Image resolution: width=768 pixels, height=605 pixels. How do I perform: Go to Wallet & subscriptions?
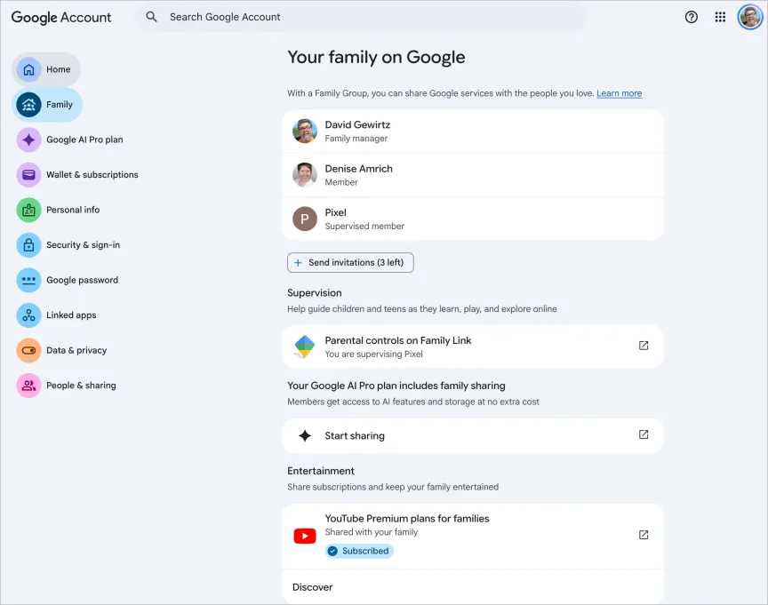coord(92,175)
